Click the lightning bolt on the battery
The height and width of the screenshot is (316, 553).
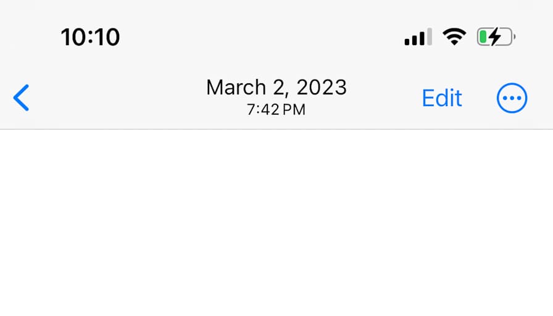[496, 38]
